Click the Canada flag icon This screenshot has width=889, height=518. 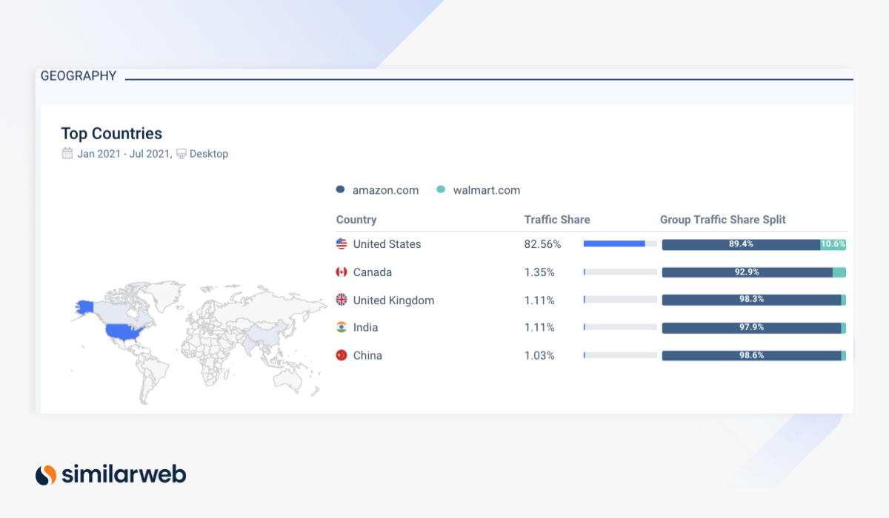(342, 272)
